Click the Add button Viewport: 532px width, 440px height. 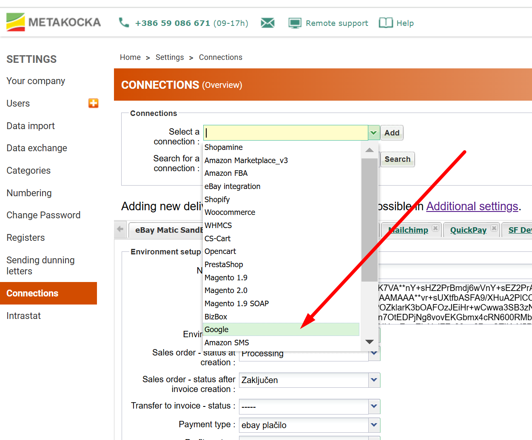pyautogui.click(x=392, y=133)
